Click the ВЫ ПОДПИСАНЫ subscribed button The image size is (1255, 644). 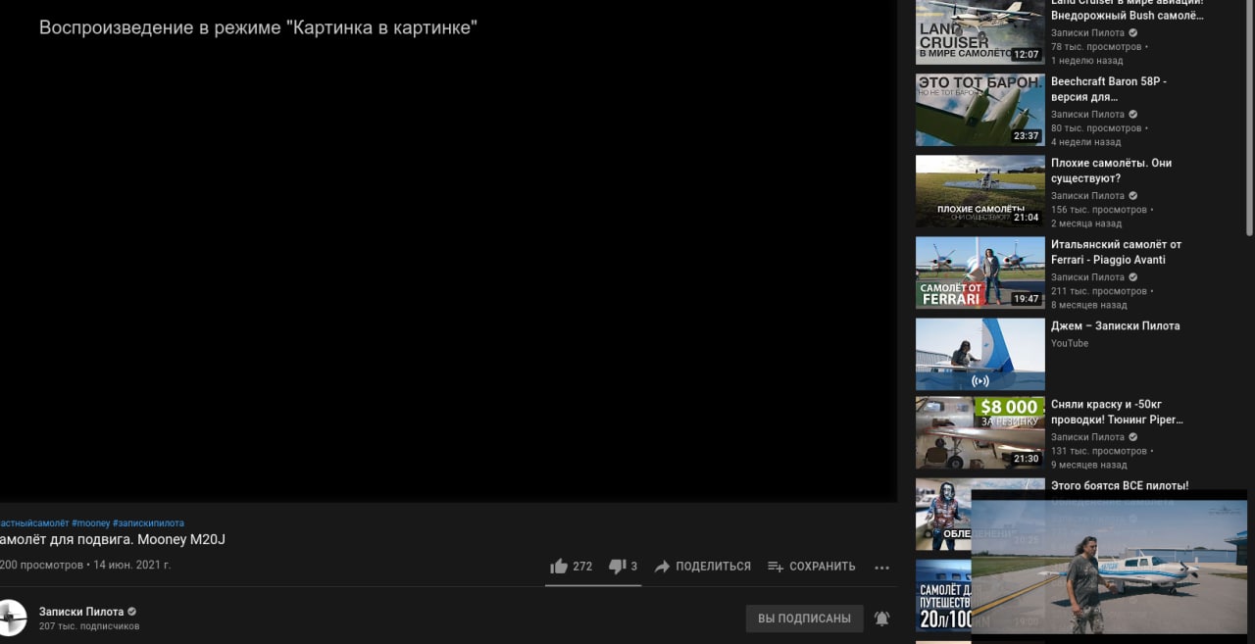pos(804,619)
